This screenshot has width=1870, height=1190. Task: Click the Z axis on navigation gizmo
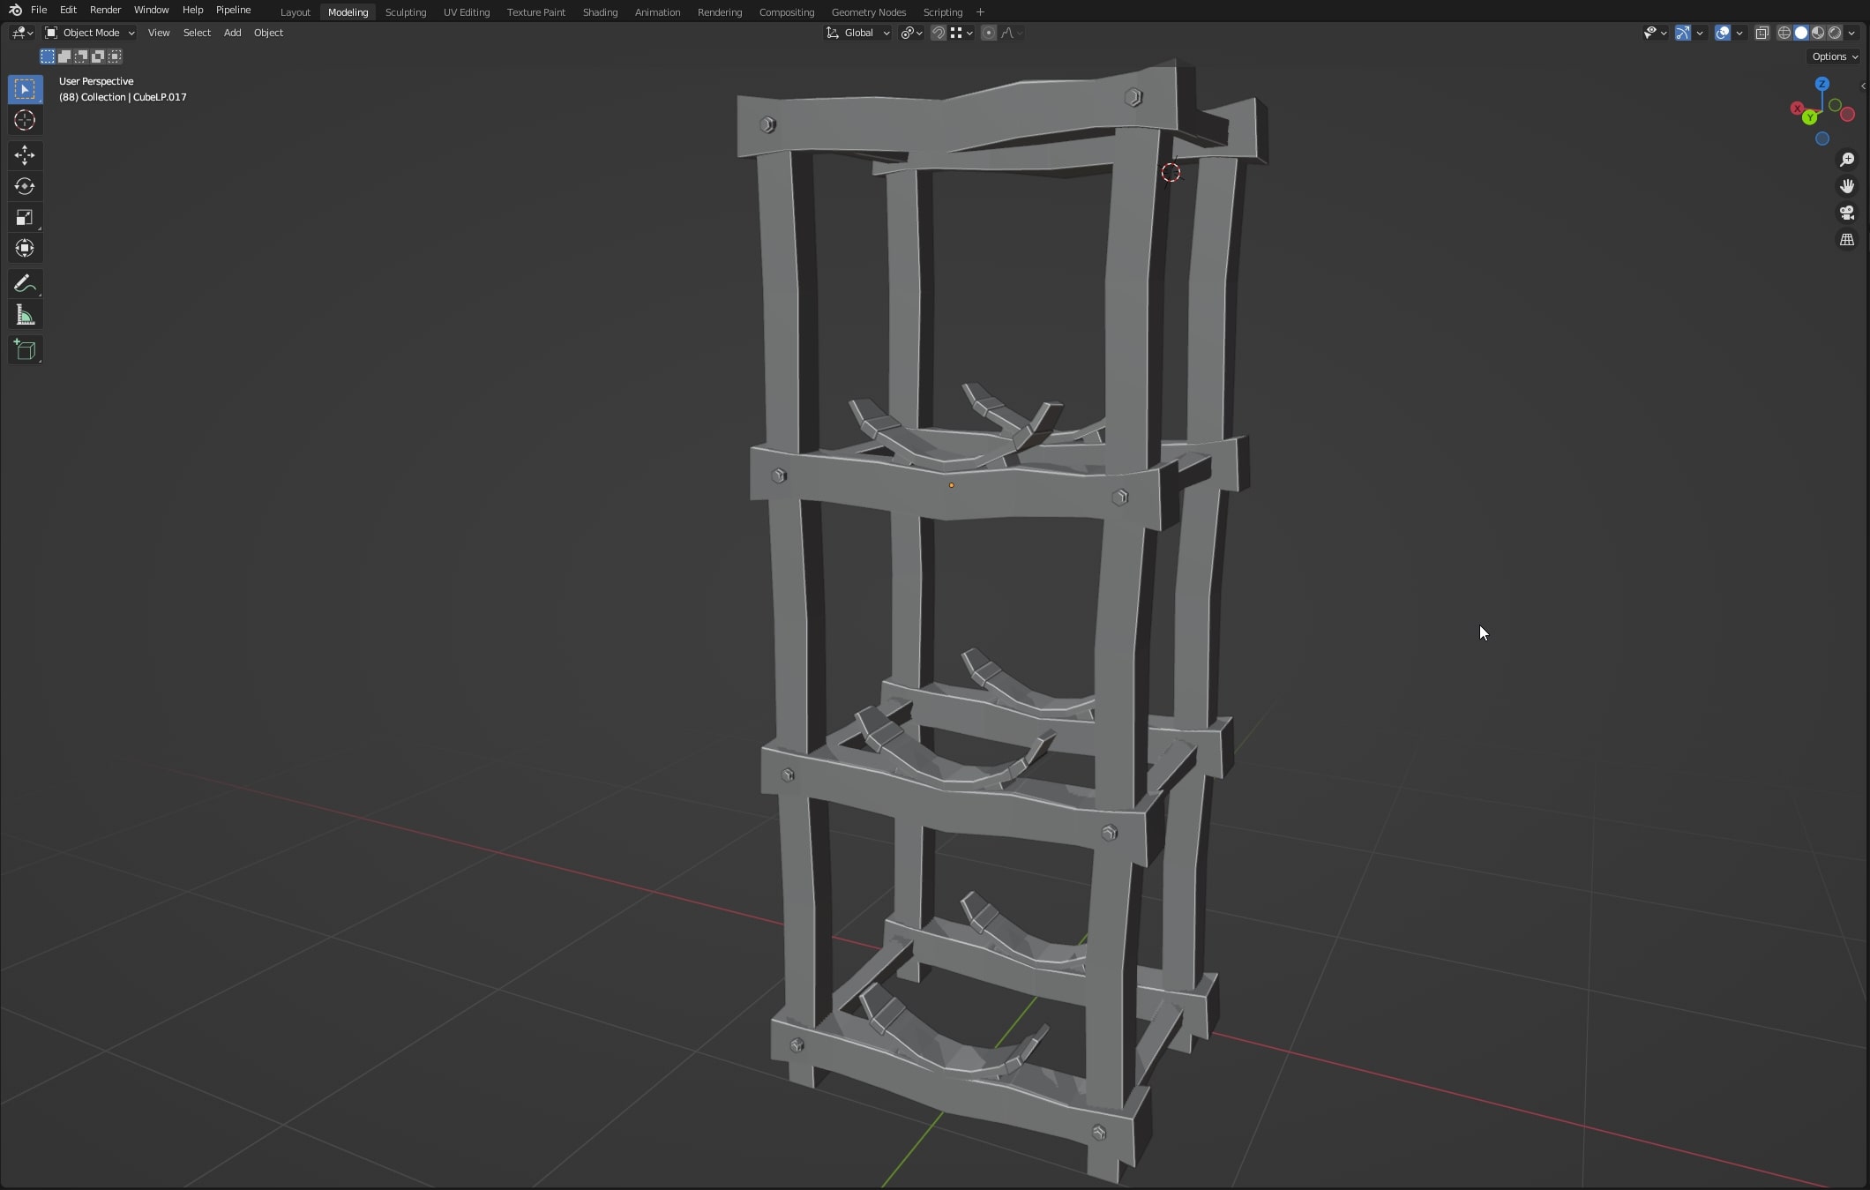(x=1821, y=84)
